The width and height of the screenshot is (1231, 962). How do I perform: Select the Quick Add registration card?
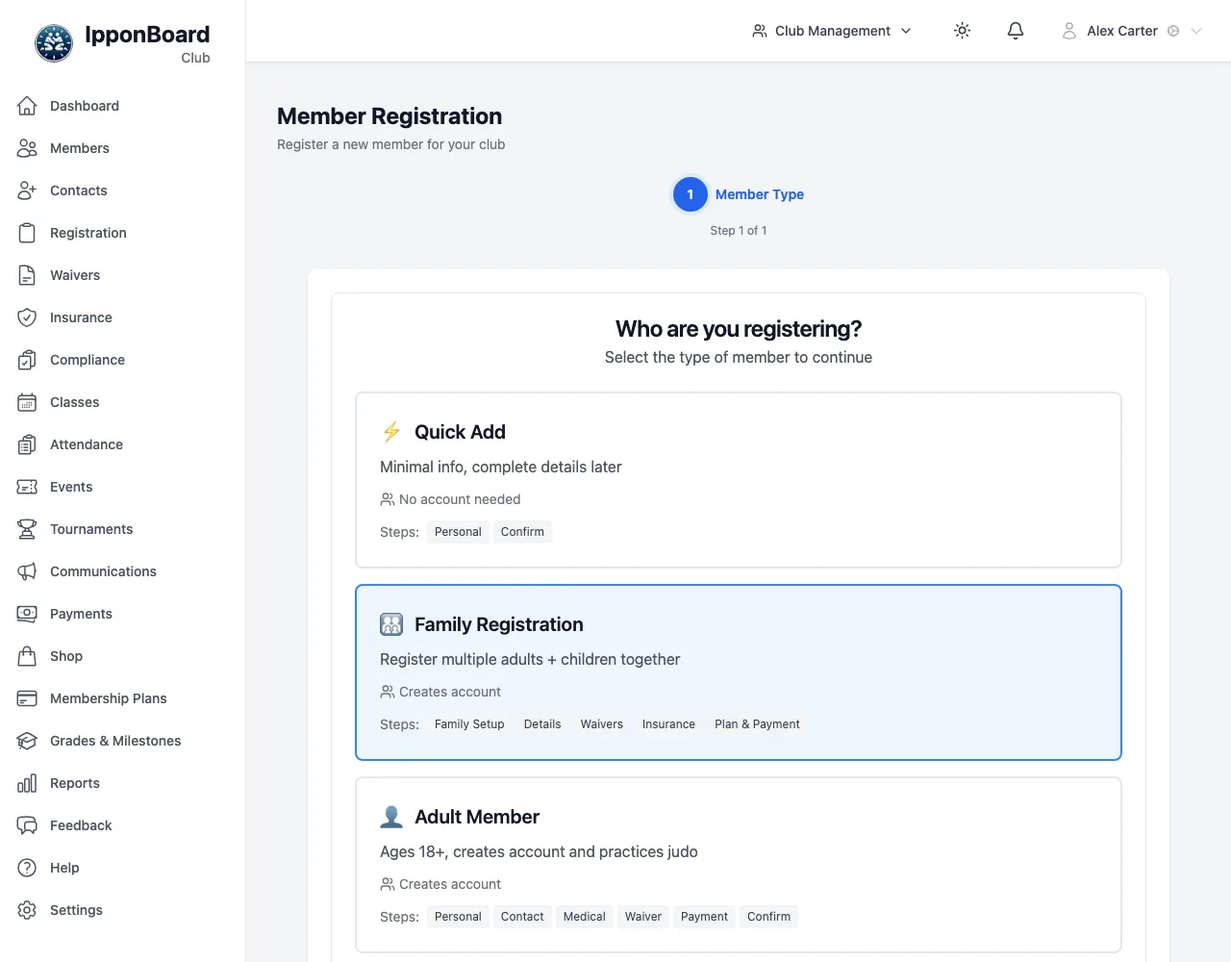[739, 480]
